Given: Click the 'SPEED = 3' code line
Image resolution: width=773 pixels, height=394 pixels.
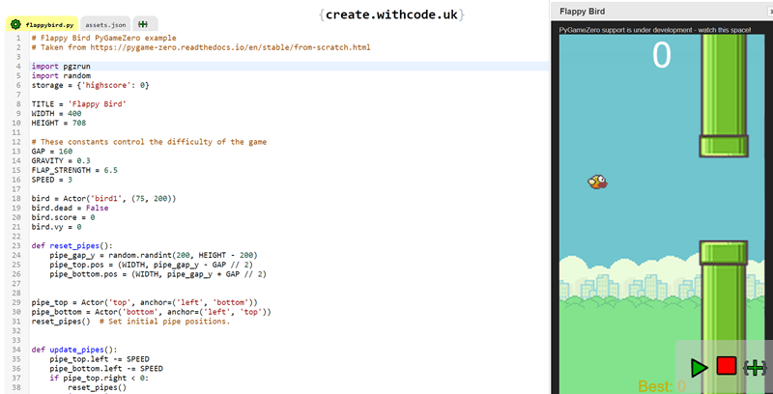Looking at the screenshot, I should pyautogui.click(x=52, y=180).
